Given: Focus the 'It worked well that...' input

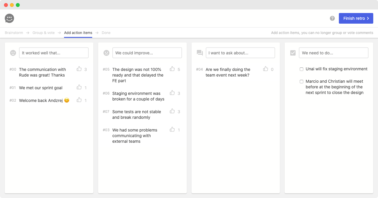Looking at the screenshot, I should coord(54,53).
